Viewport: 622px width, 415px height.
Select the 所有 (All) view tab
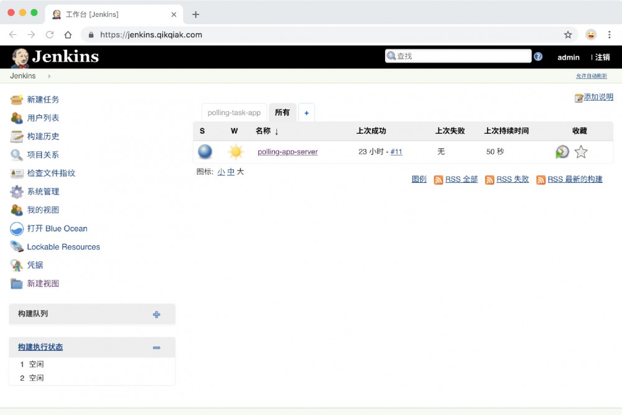click(282, 113)
